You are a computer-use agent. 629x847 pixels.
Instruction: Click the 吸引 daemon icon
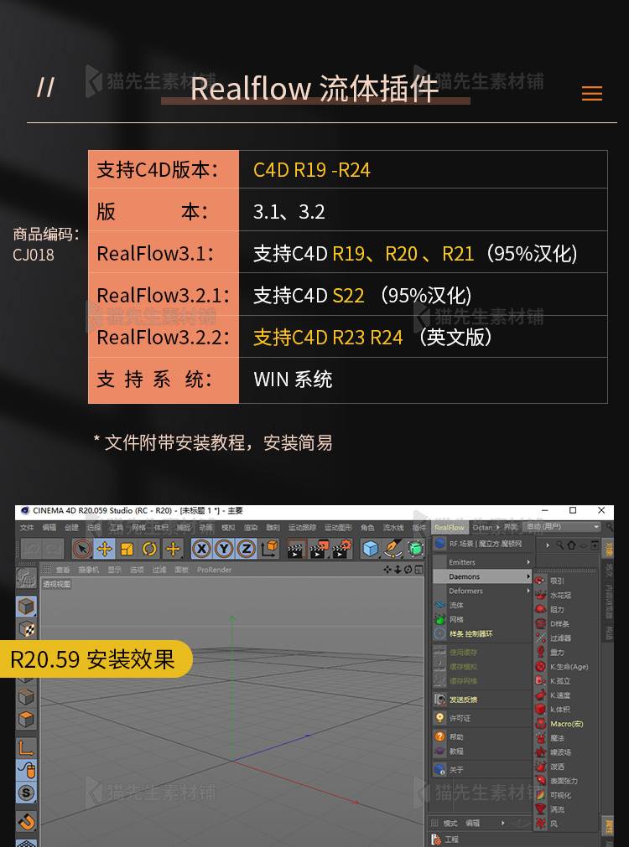click(540, 581)
